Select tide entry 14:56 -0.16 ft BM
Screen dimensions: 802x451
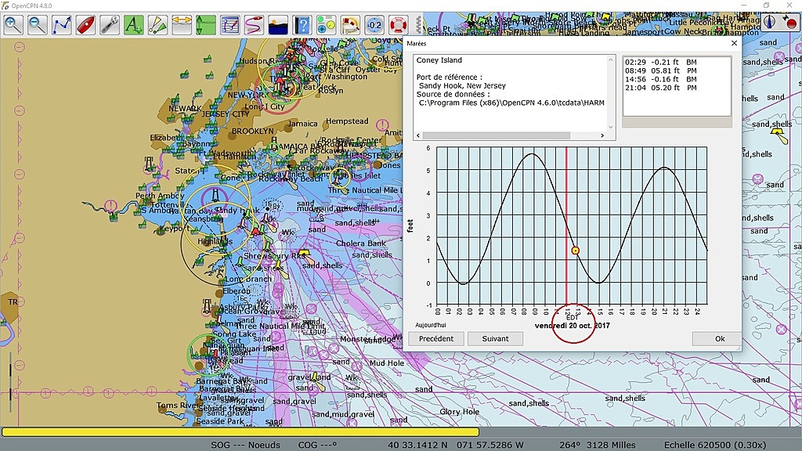pyautogui.click(x=661, y=79)
